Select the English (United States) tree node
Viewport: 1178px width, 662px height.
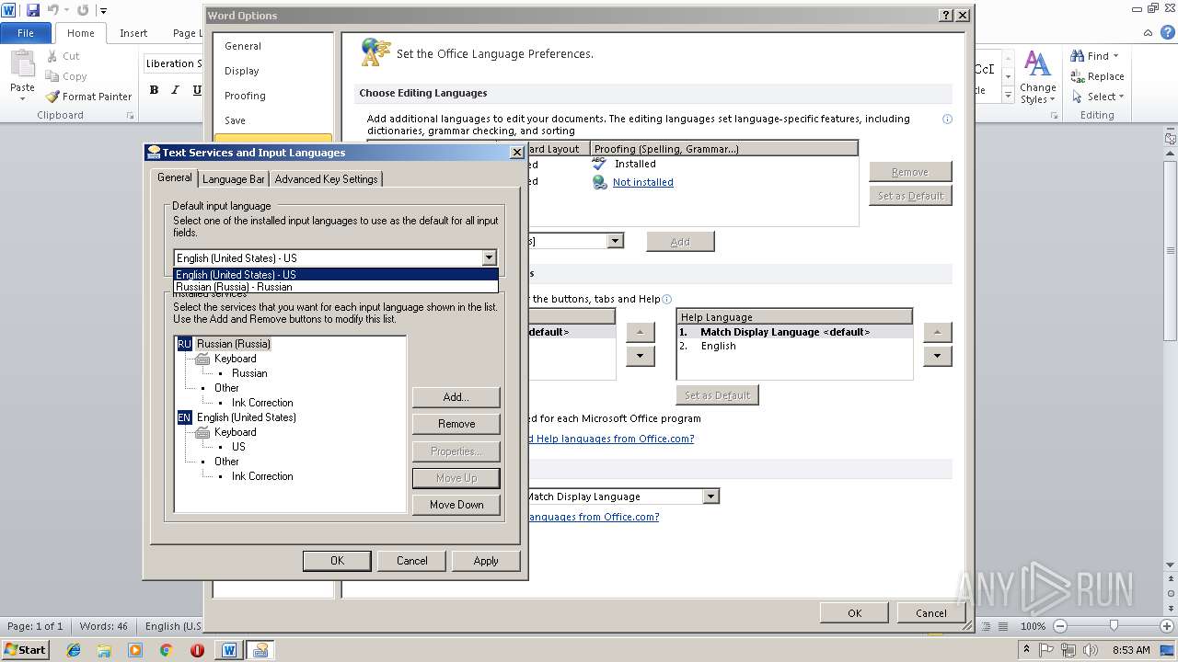247,417
